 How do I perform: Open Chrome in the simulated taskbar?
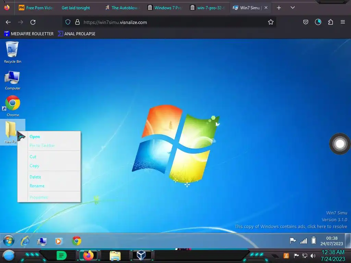pos(76,241)
